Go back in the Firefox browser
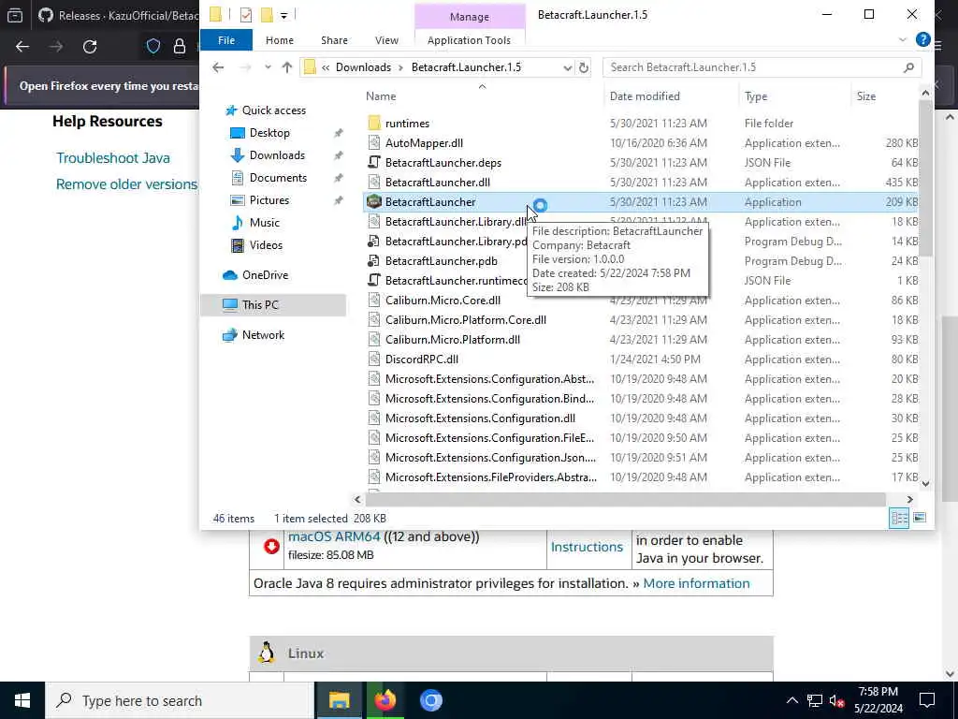 click(x=22, y=47)
